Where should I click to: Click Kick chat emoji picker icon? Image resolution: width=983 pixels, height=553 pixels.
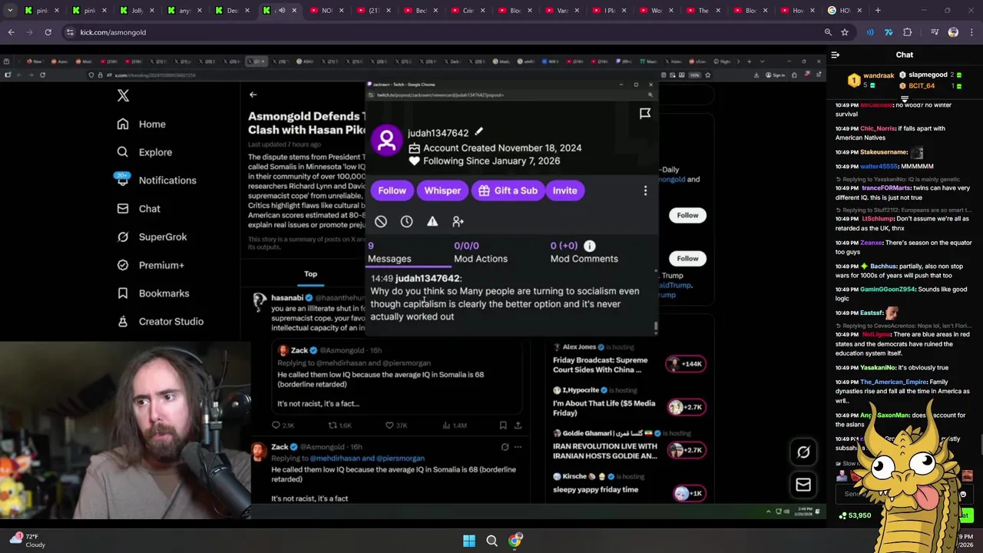[x=963, y=495]
